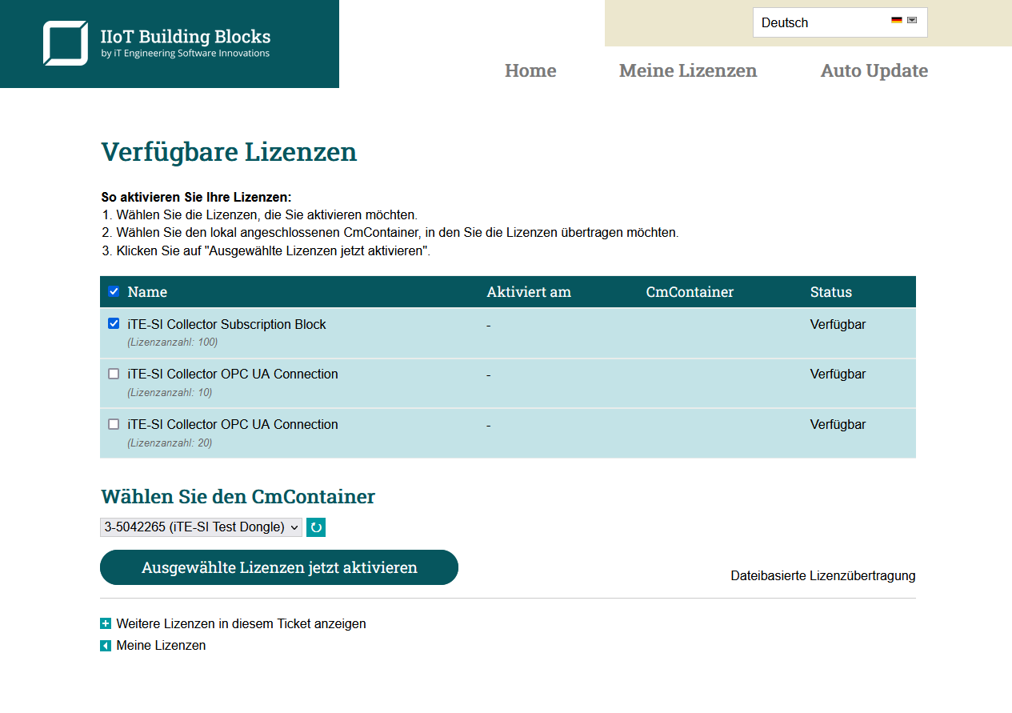
Task: Toggle the select-all checkbox in table header
Action: pyautogui.click(x=114, y=292)
